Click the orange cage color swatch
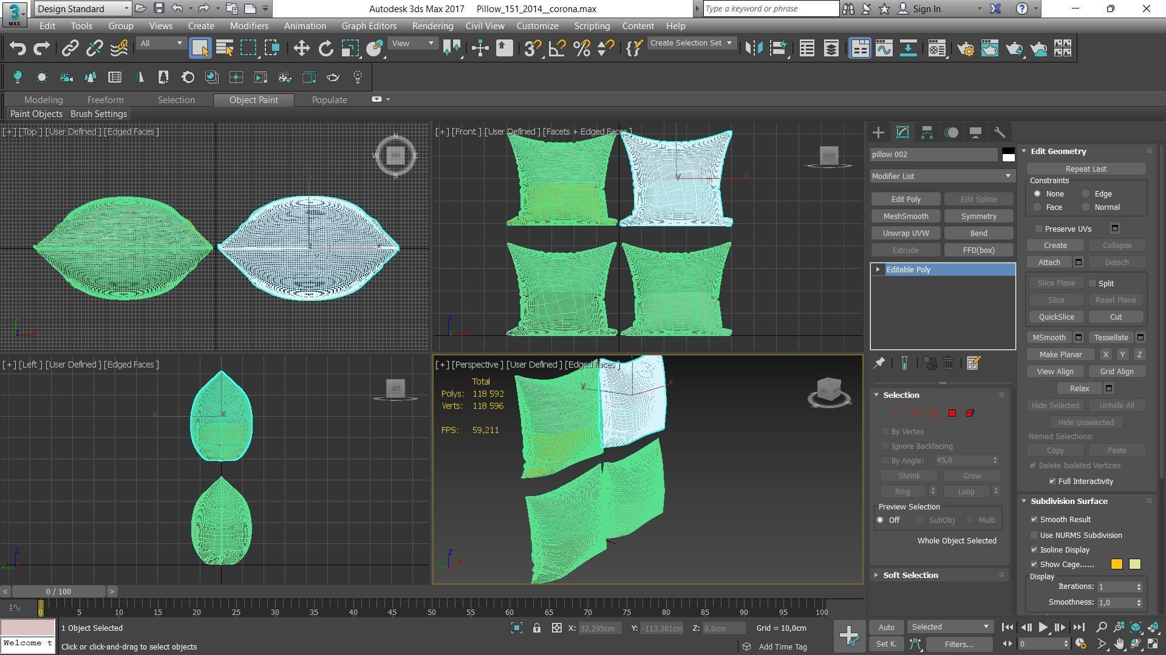 [1116, 565]
